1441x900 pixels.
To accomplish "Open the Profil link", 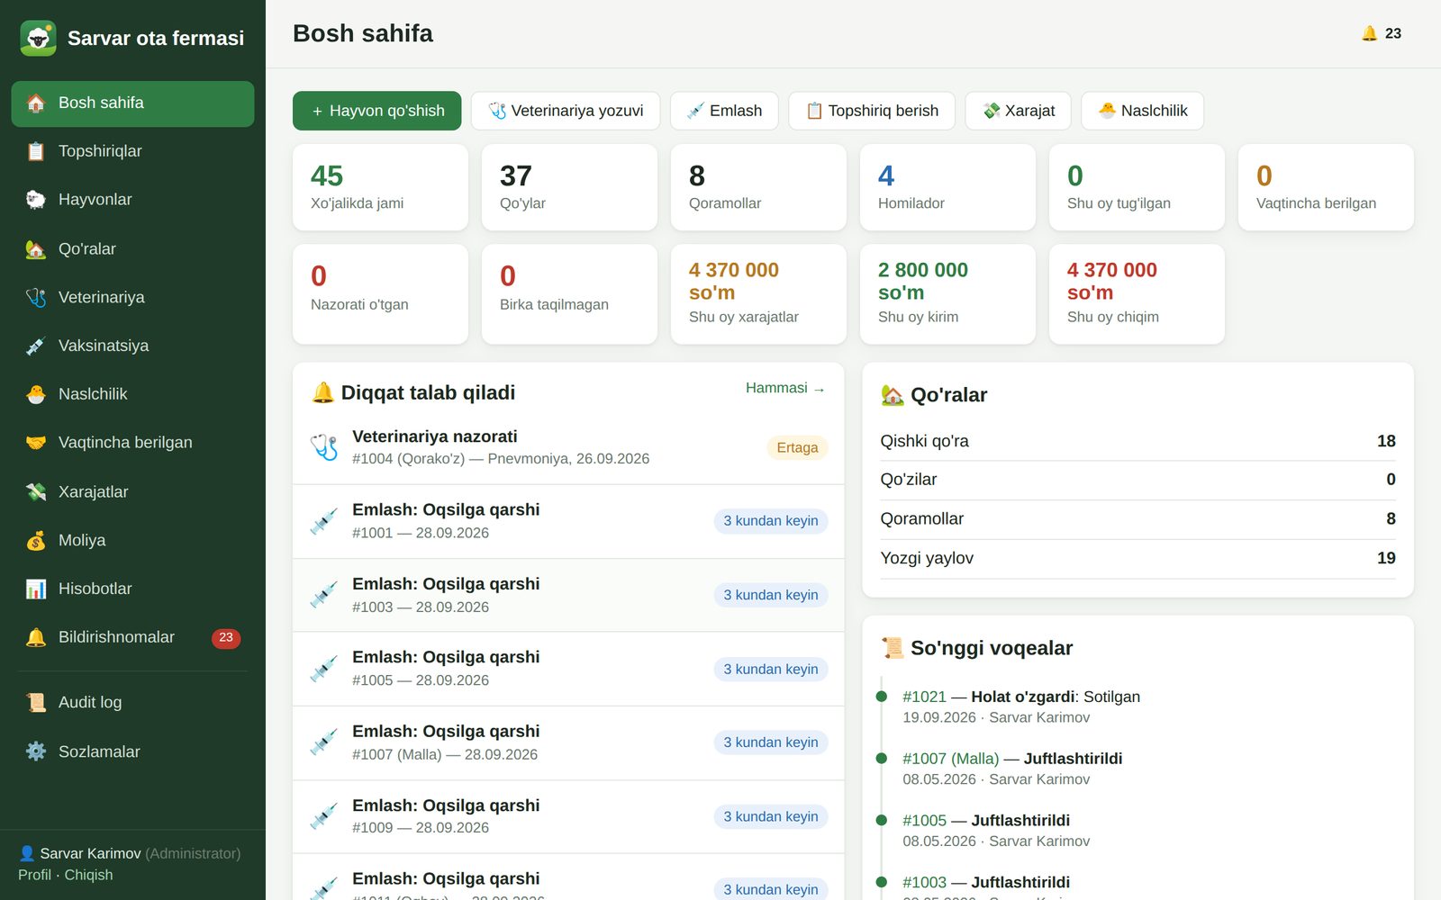I will click(x=34, y=875).
